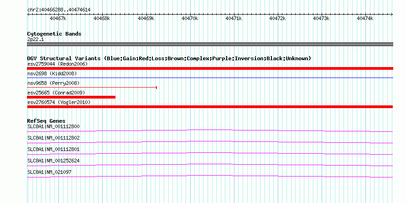The width and height of the screenshot is (406, 203).
Task: Click the SLC8A1|NM_001112800 gene label
Action: 53,127
